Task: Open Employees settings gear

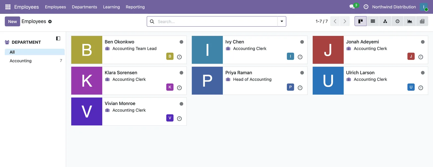Action: 50,22
